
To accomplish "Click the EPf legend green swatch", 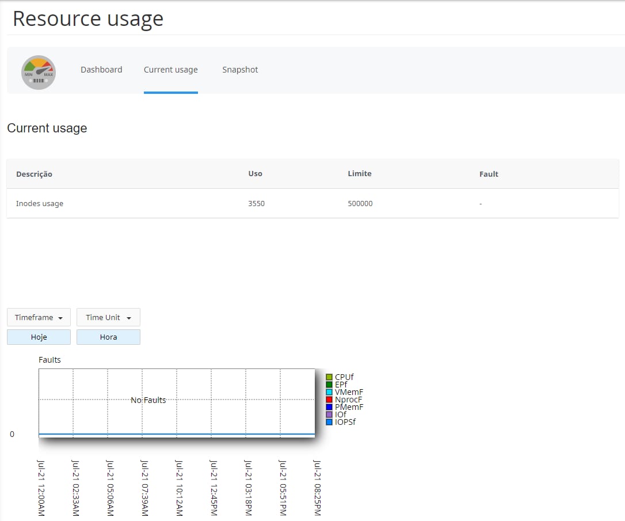I will [x=329, y=385].
